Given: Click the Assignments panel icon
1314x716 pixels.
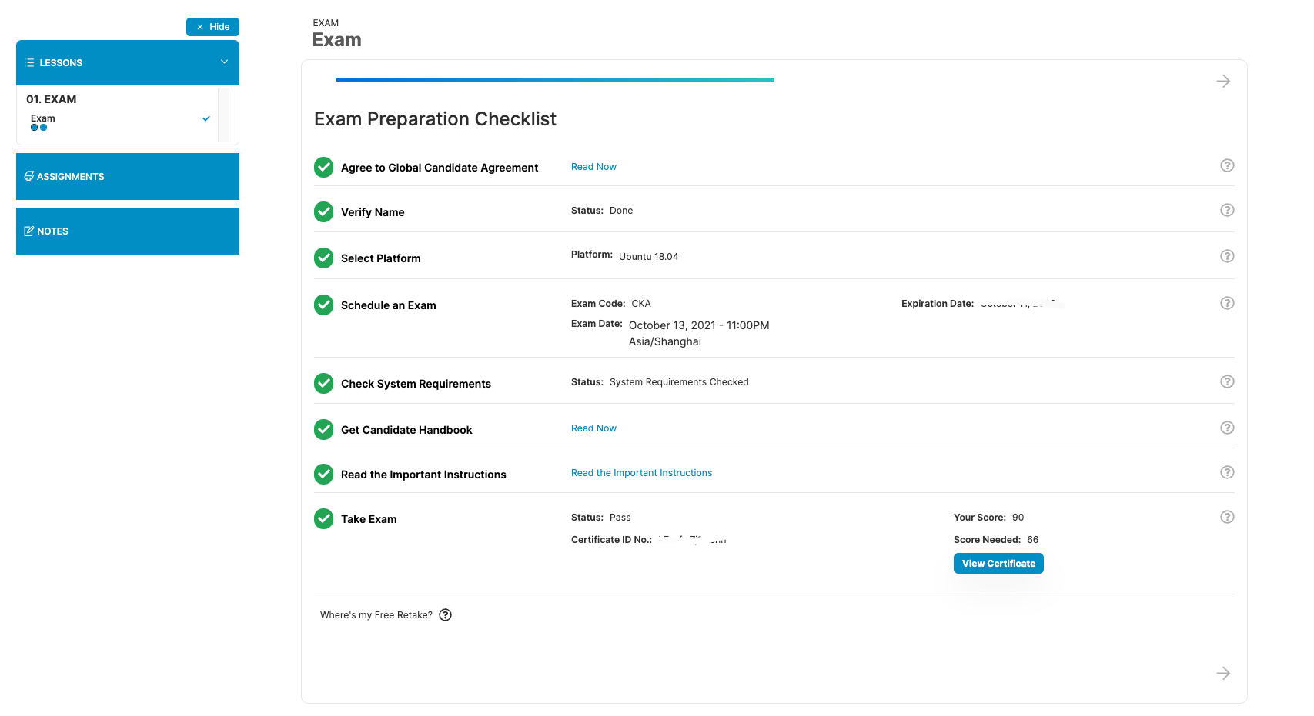Looking at the screenshot, I should click(29, 176).
